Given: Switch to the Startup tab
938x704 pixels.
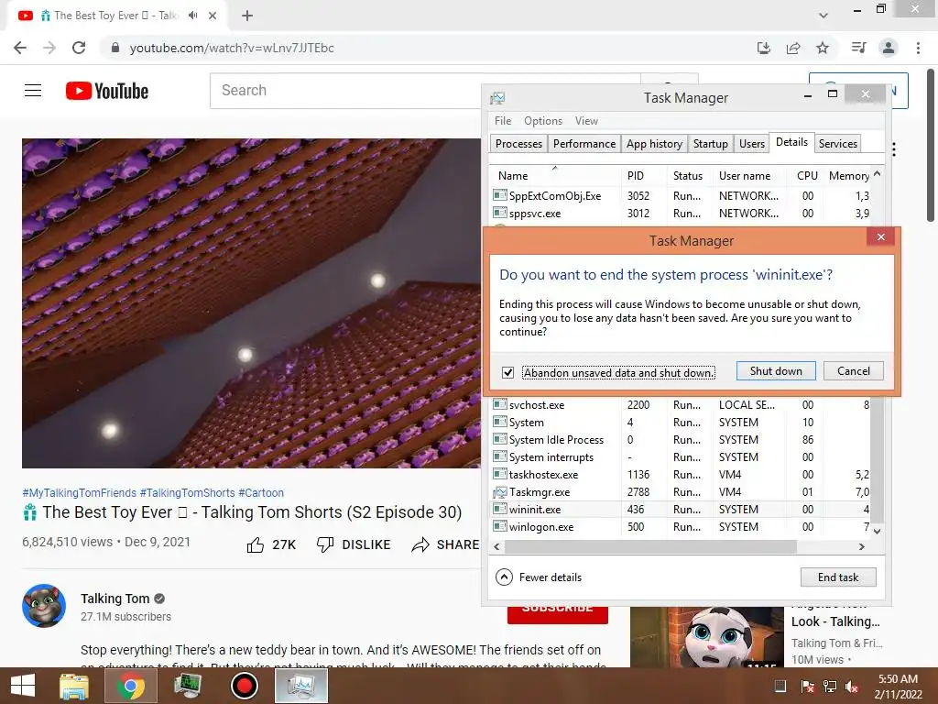Looking at the screenshot, I should point(710,144).
